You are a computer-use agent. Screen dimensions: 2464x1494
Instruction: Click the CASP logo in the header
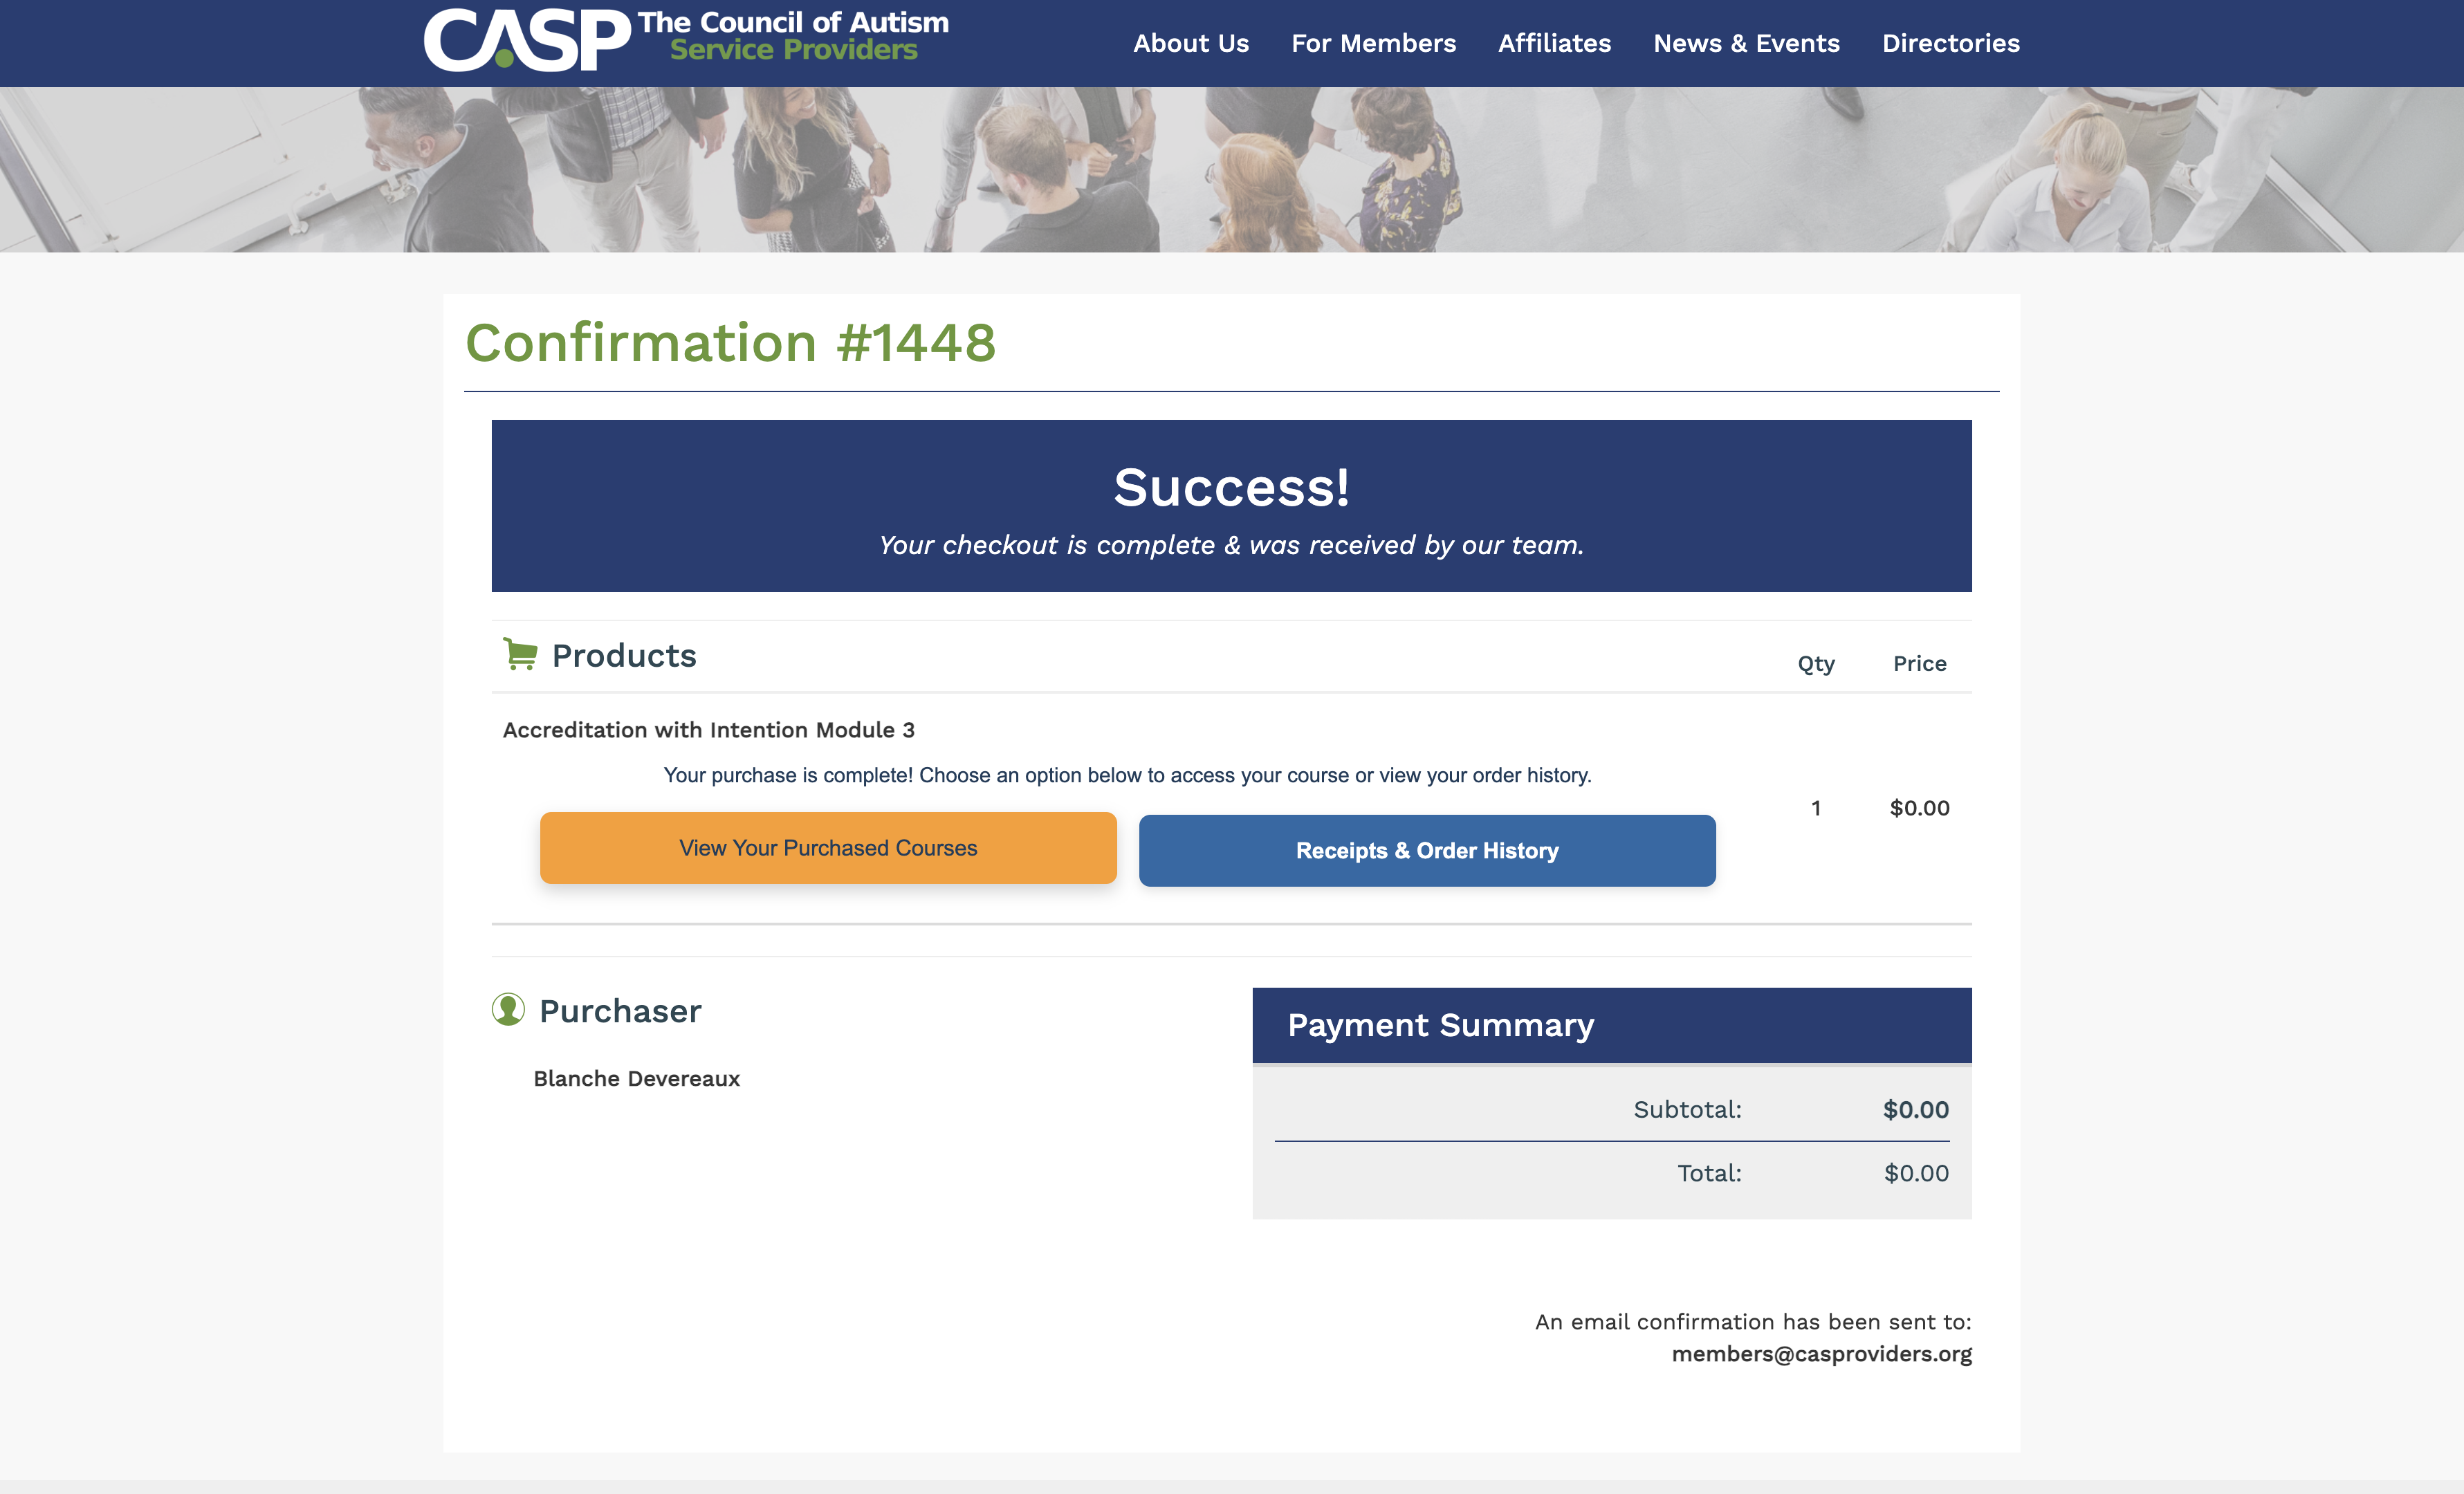(527, 39)
